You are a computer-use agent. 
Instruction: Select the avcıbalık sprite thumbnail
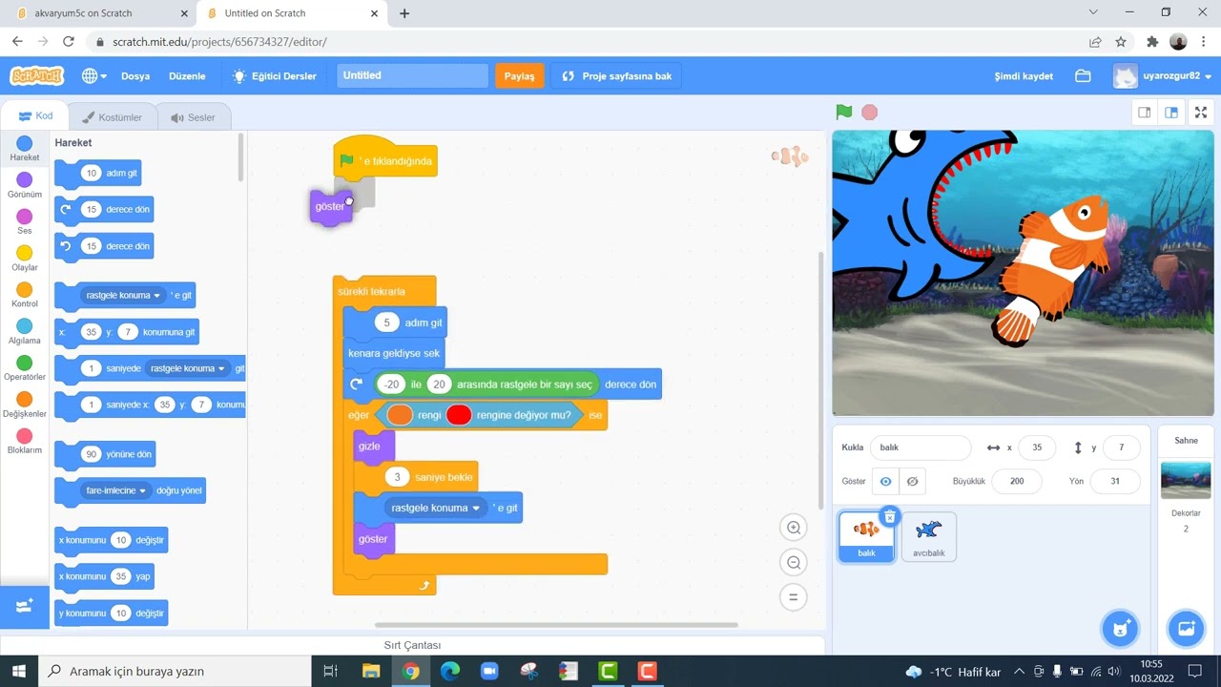[928, 536]
